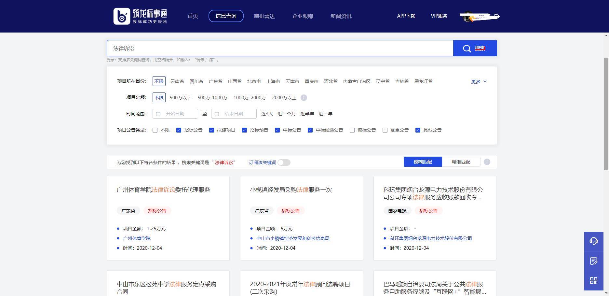Screen dimensions: 609x296
Task: Filter by province 广东省
Action: tap(215, 81)
